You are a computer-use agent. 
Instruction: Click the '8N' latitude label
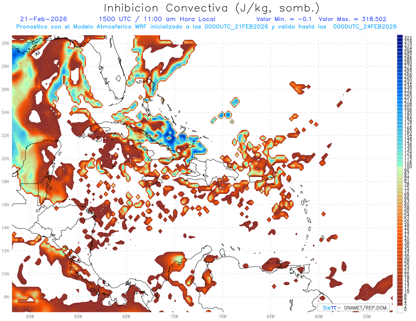coord(6,297)
